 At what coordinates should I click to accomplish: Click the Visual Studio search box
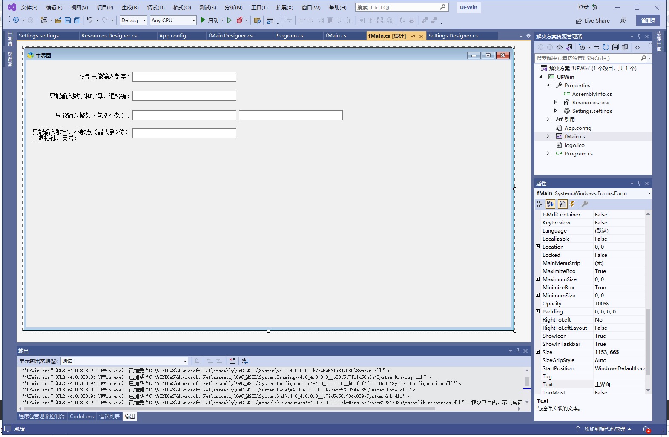pyautogui.click(x=402, y=7)
